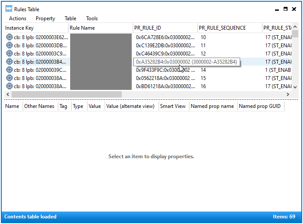Image resolution: width=303 pixels, height=224 pixels.
Task: Open the Property menu
Action: (45, 18)
